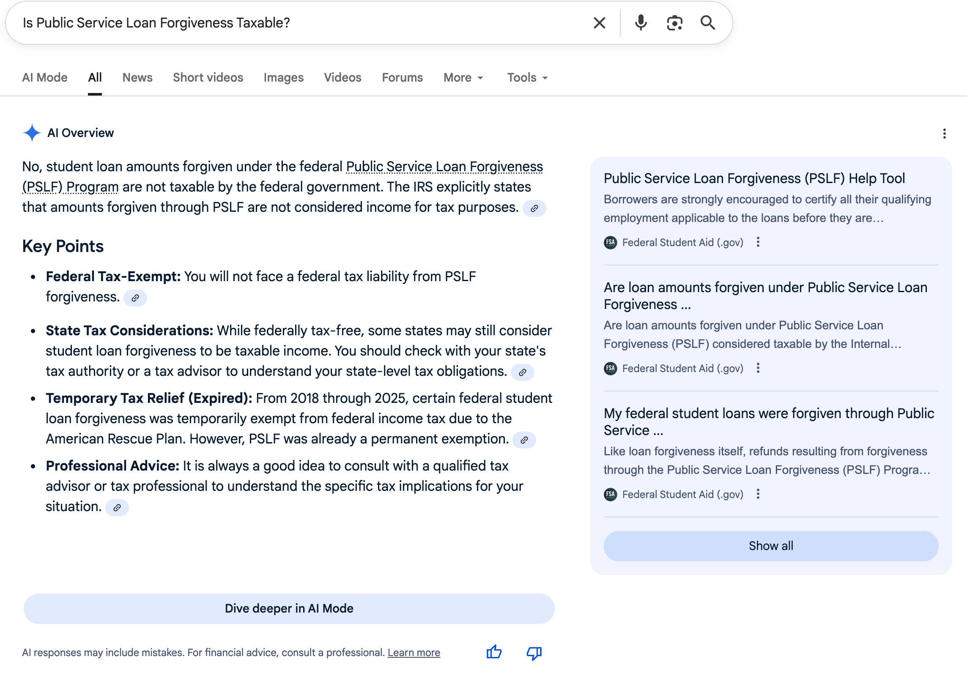This screenshot has width=967, height=673.
Task: Start a voice search with the microphone icon
Action: pos(641,22)
